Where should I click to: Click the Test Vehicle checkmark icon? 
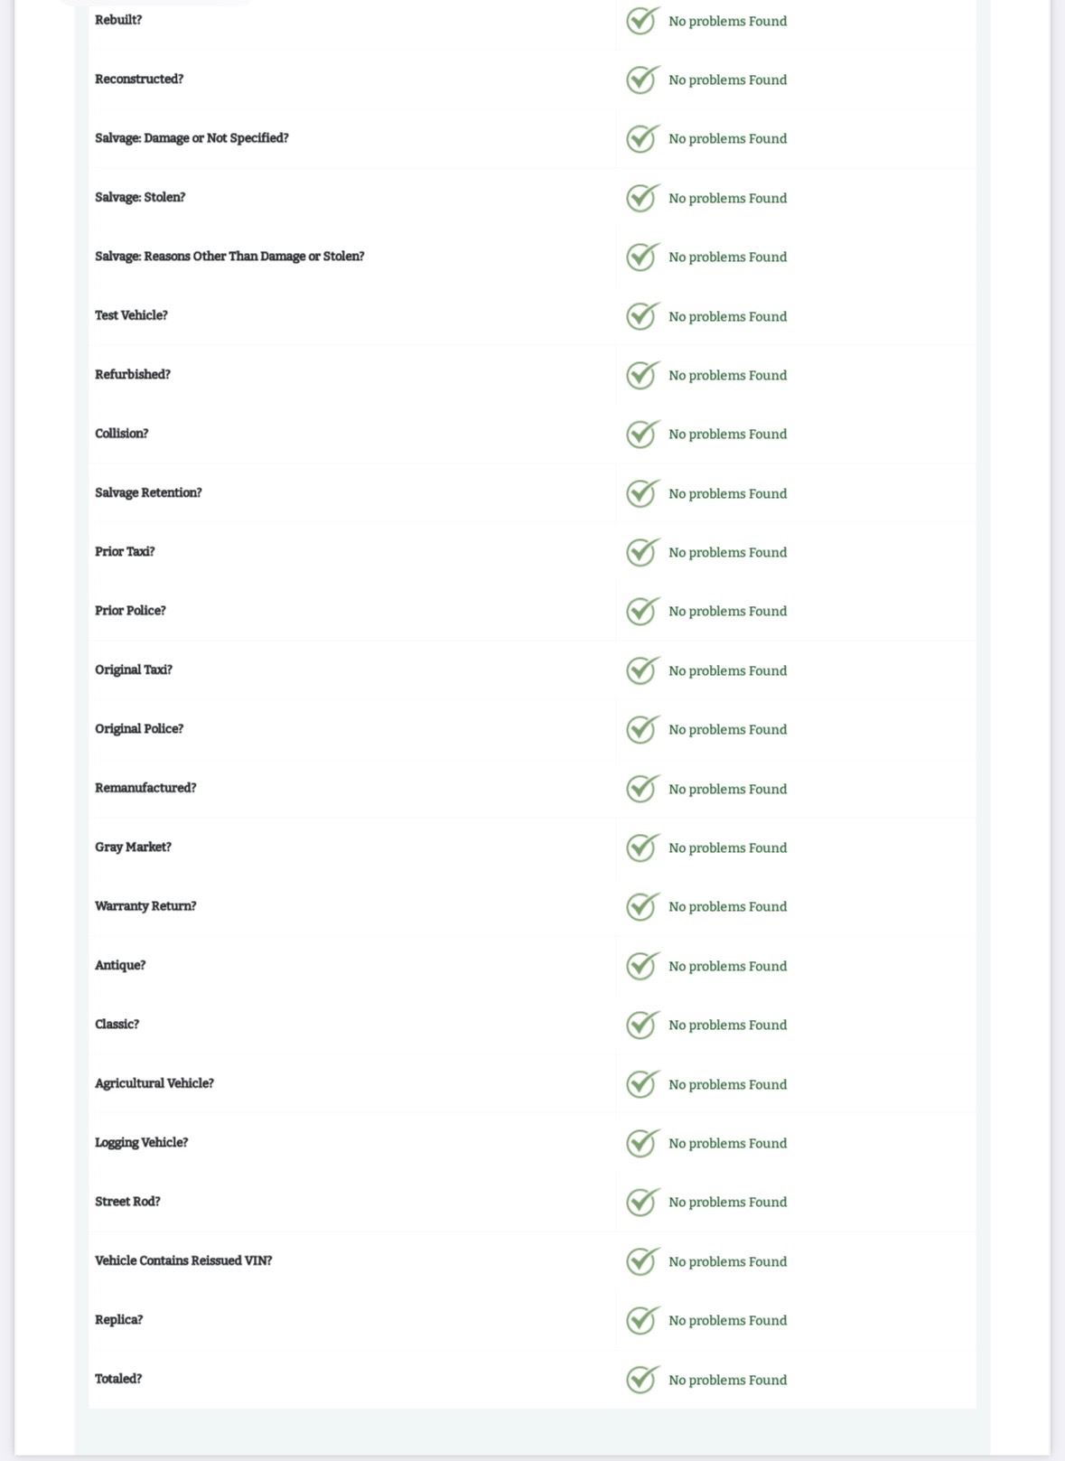pos(642,316)
